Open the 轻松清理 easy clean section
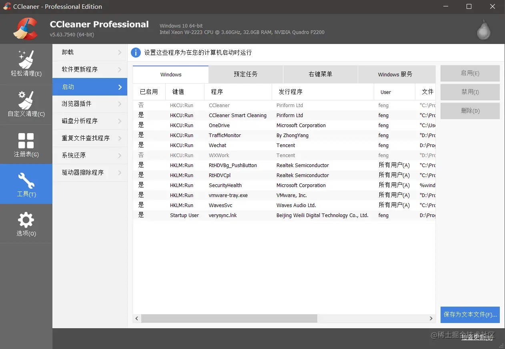Viewport: 505px width, 349px height. [26, 64]
